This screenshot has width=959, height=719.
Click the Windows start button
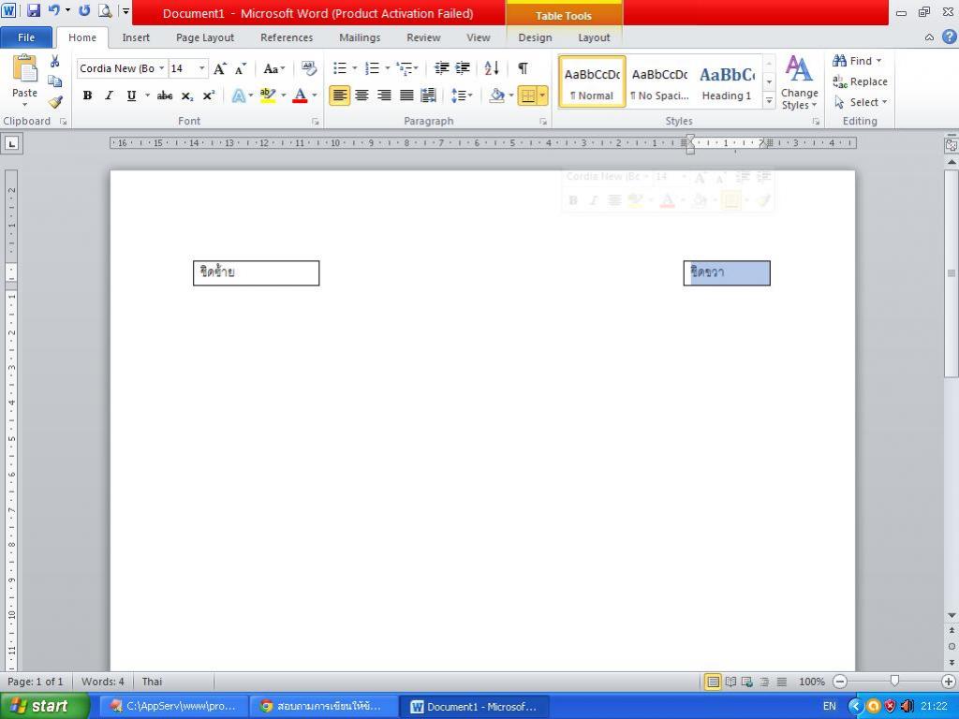point(44,706)
